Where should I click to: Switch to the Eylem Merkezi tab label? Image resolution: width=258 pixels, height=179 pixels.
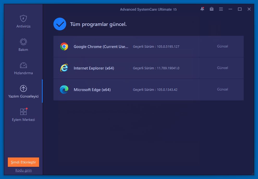pyautogui.click(x=23, y=120)
